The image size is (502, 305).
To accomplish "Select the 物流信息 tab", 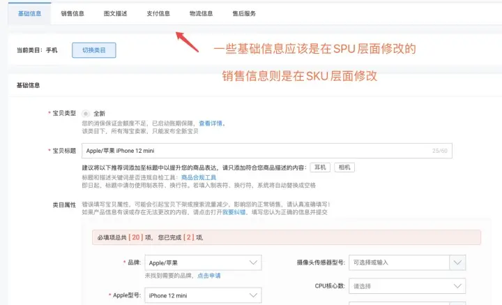I will tap(201, 13).
